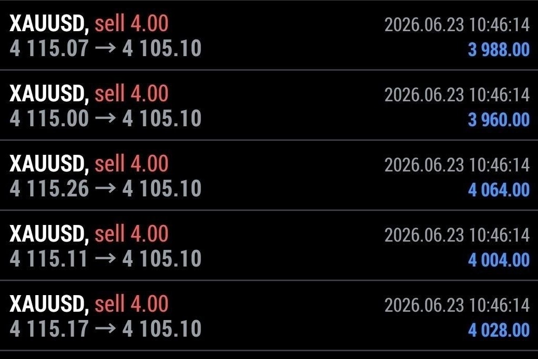Viewport: 538px width, 359px height.
Task: Tap sell 4.00 label in the fourth row
Action: pyautogui.click(x=131, y=233)
